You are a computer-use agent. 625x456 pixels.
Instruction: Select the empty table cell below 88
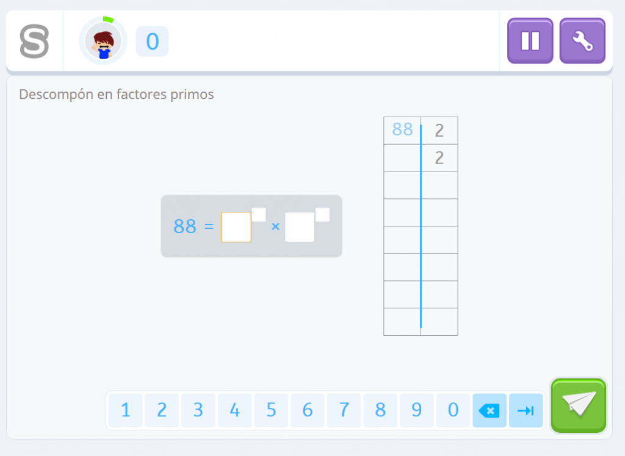(x=402, y=158)
